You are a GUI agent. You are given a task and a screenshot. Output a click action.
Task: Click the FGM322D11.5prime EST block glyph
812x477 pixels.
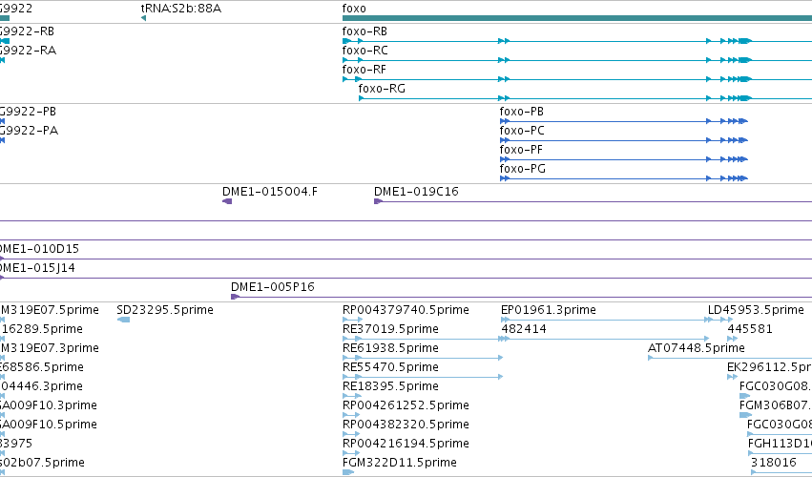click(348, 472)
